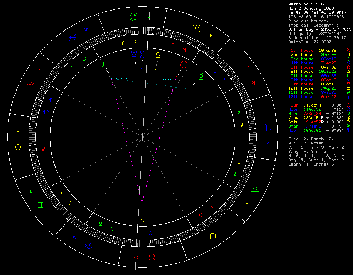This screenshot has height=275, width=353.
Task: Select the large green Uranus symbol in the chart
Action: coord(104,64)
